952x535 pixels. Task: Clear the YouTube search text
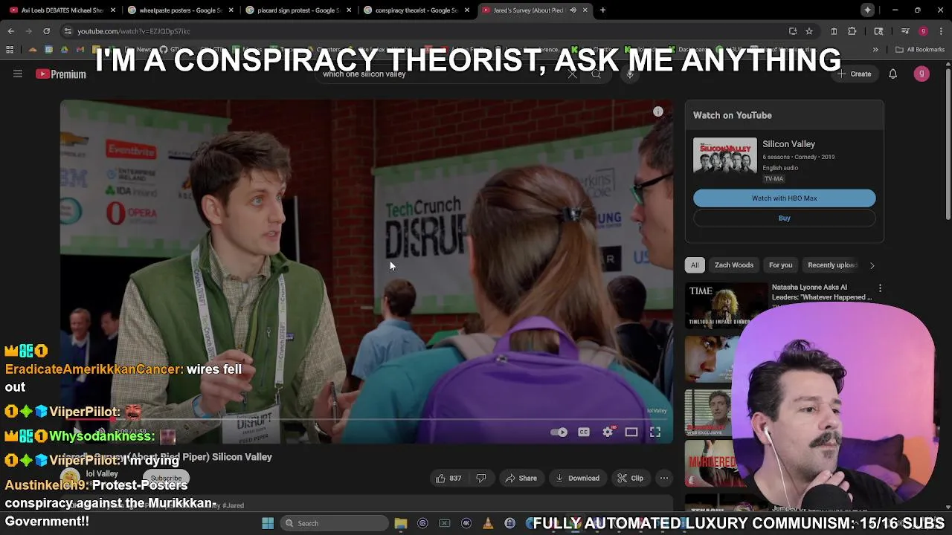(572, 74)
